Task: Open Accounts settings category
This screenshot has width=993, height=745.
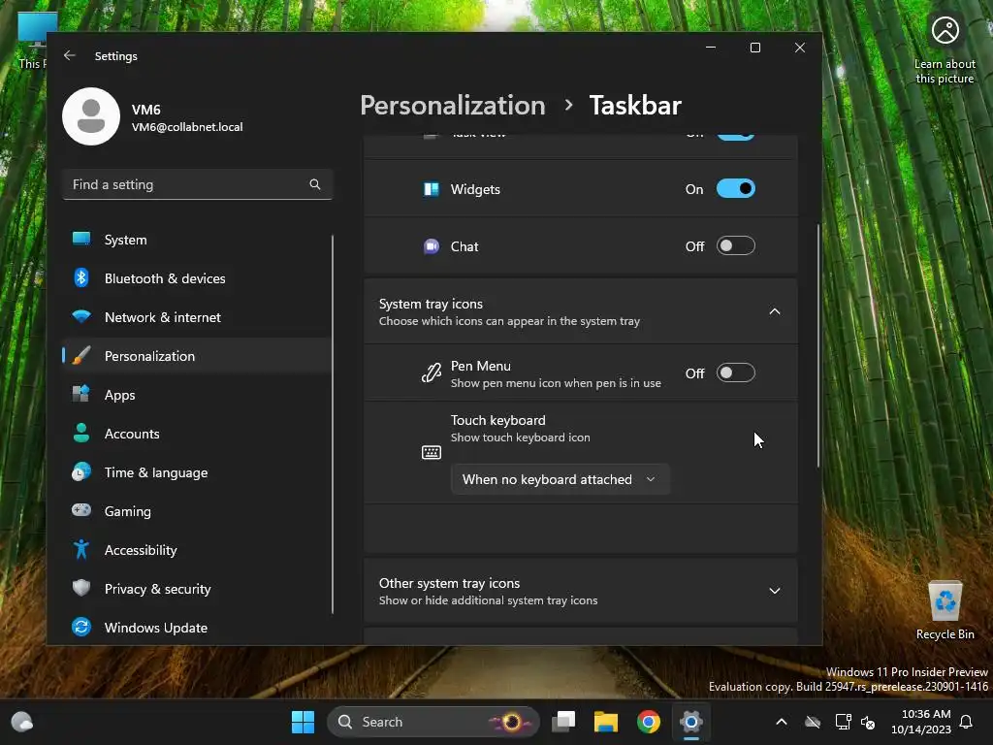Action: tap(197, 434)
